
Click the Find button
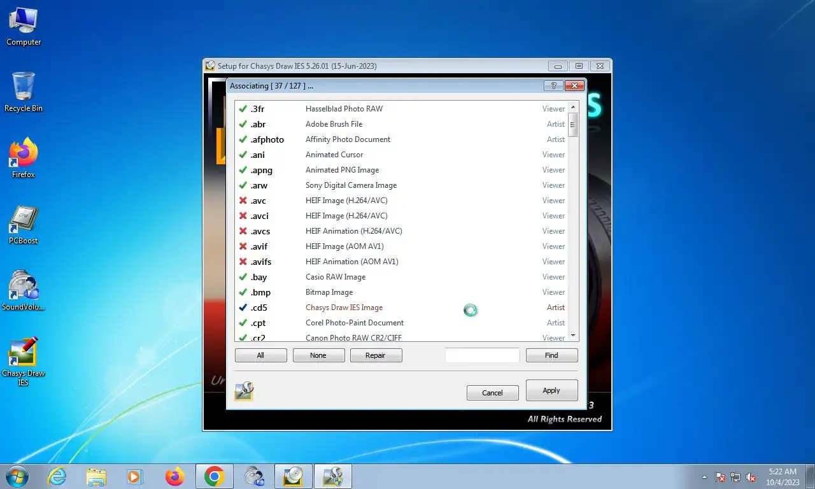(x=551, y=355)
